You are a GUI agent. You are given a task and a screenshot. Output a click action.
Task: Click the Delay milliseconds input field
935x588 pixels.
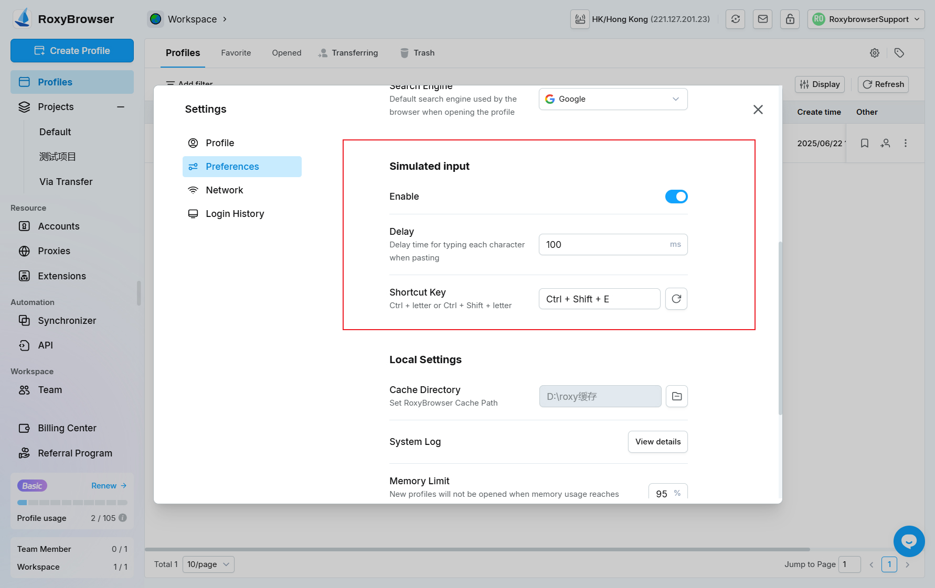603,245
